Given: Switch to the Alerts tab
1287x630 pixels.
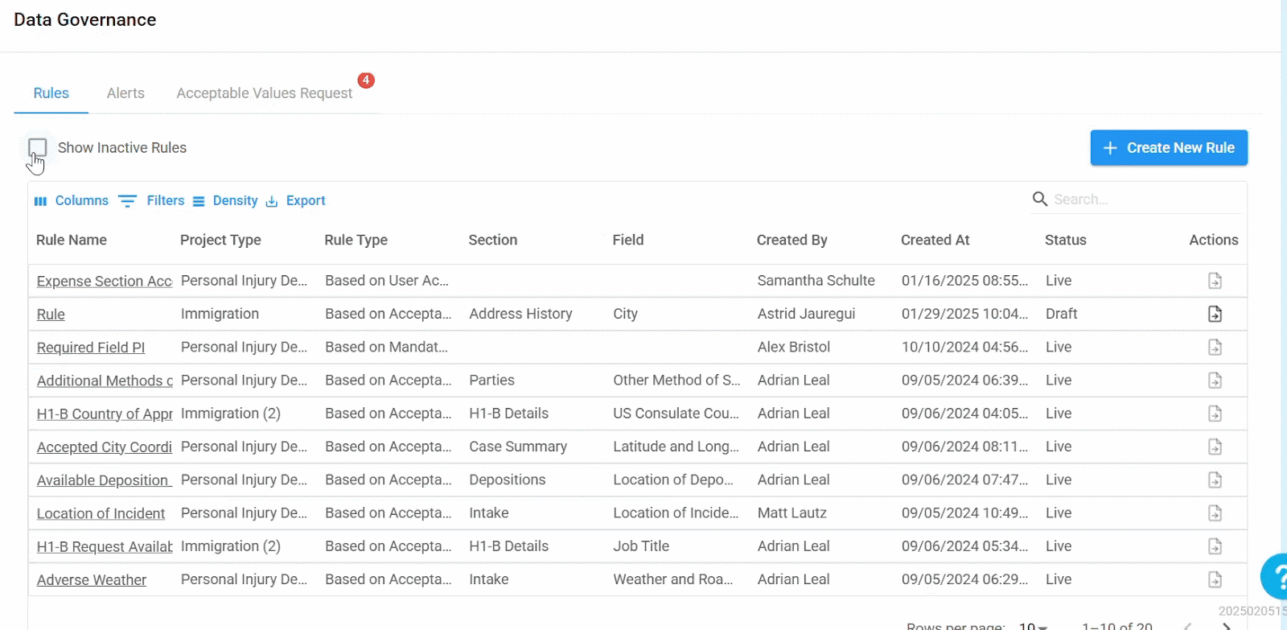Looking at the screenshot, I should coord(125,93).
